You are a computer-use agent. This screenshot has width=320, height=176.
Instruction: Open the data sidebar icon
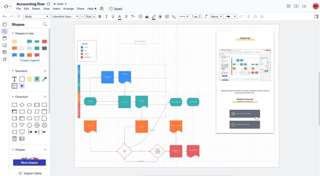pos(5,52)
